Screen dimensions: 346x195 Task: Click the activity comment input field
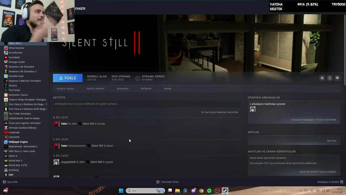[x=146, y=104]
